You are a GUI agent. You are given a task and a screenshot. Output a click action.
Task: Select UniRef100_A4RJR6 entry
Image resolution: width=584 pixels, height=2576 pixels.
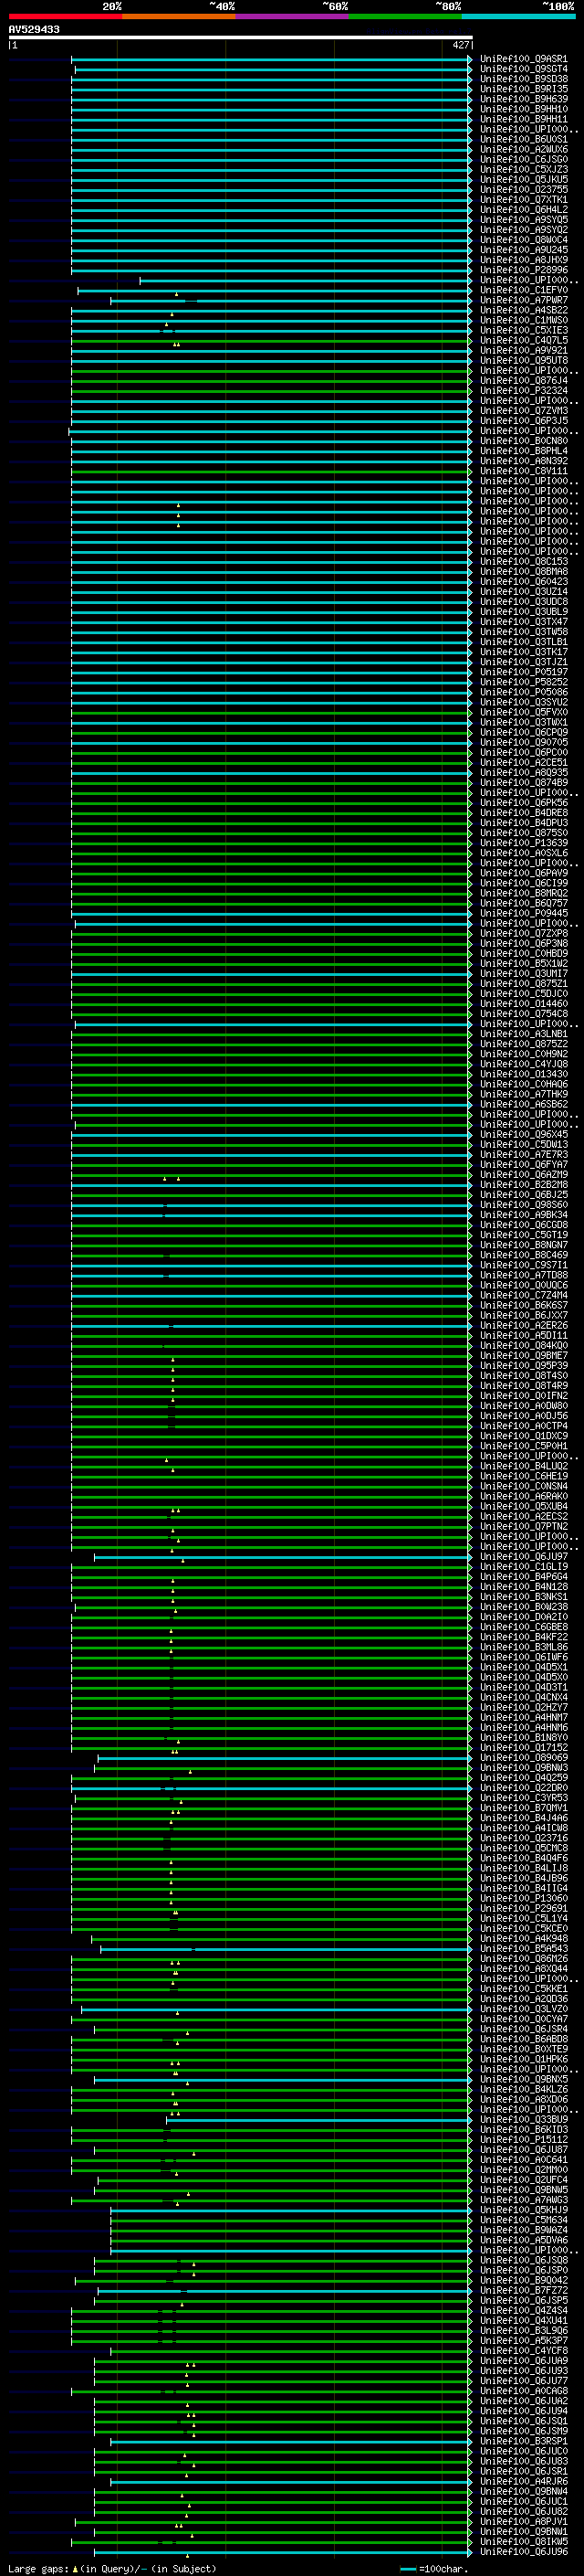coord(523,2481)
